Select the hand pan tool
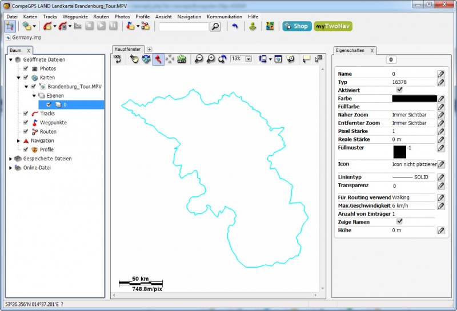457x311 pixels. (134, 59)
